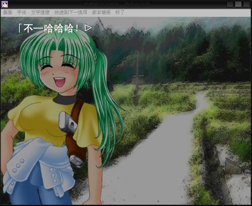
Task: Click the game icon in the title bar
Action: pos(5,4)
